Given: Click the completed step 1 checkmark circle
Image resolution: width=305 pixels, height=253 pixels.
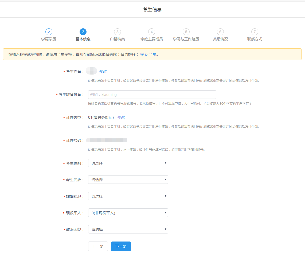Looking at the screenshot, I should click(49, 32).
